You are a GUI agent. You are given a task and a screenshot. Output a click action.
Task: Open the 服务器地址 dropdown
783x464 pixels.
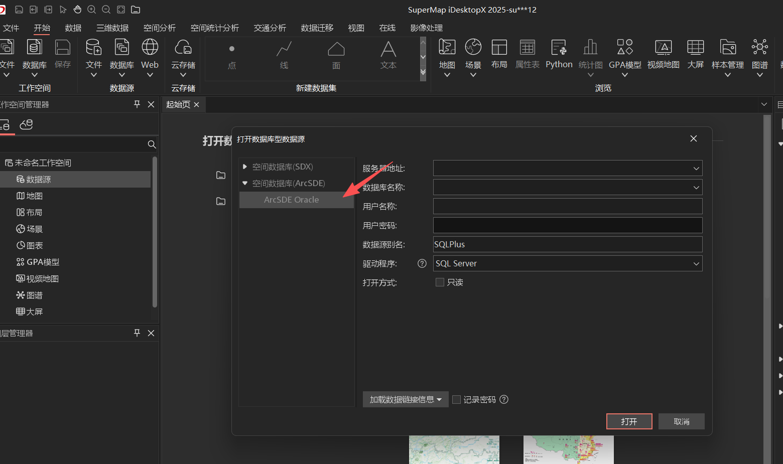(696, 169)
